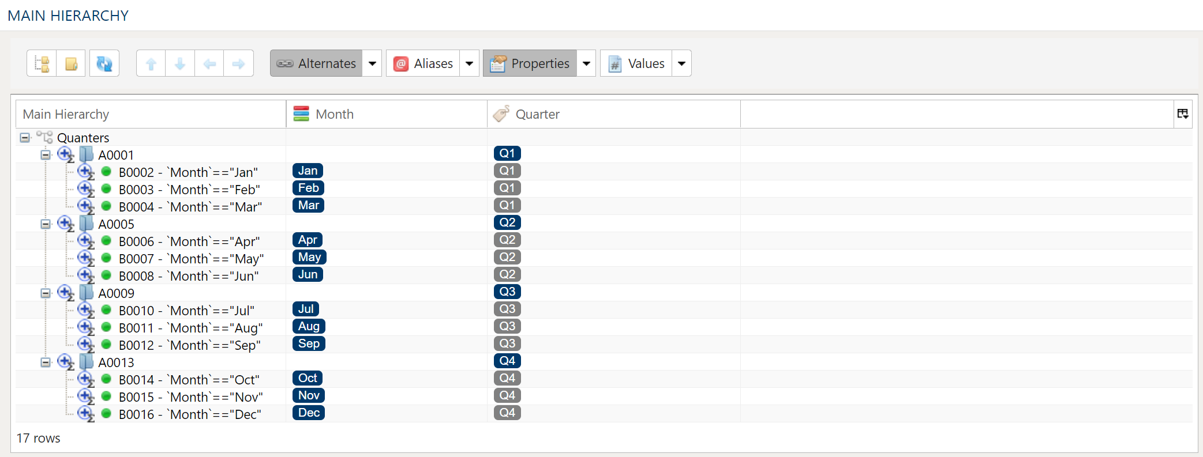
Task: Click the book icon of A0001
Action: pyautogui.click(x=87, y=154)
